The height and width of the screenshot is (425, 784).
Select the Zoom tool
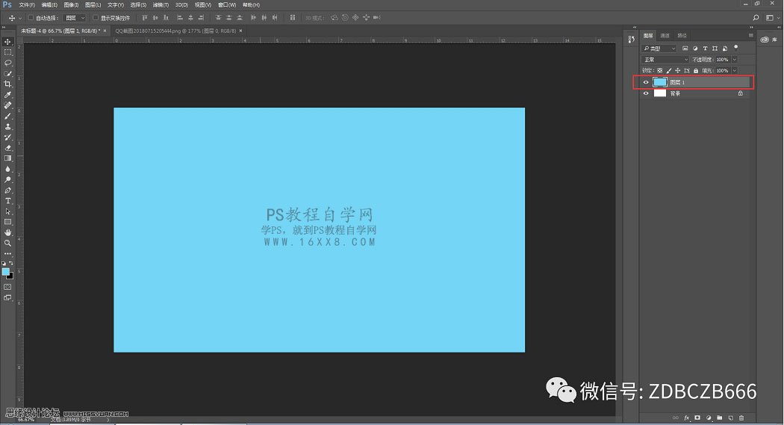click(x=7, y=243)
